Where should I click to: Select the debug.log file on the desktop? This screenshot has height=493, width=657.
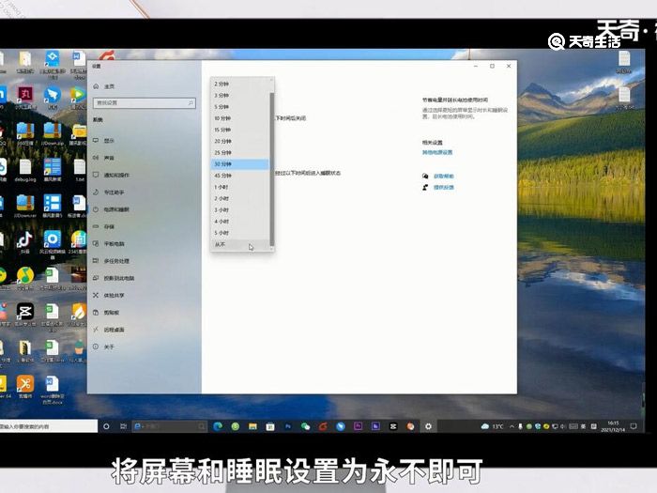click(25, 170)
